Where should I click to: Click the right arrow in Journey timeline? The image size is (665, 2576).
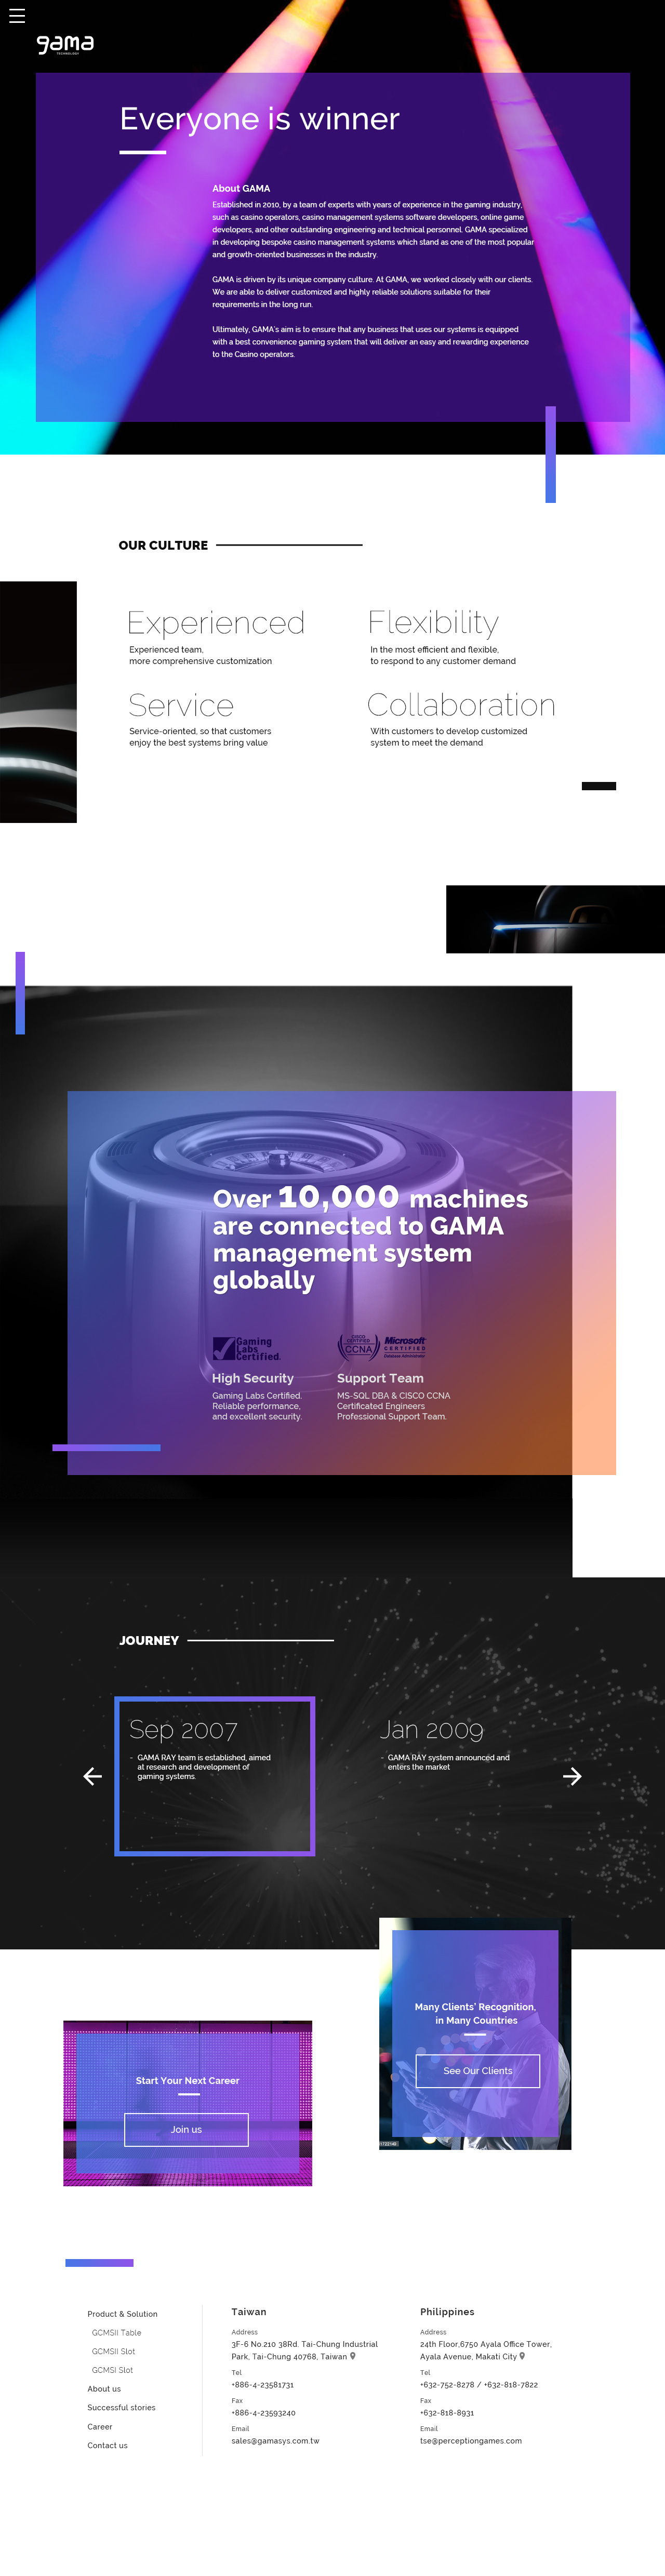(x=572, y=1776)
